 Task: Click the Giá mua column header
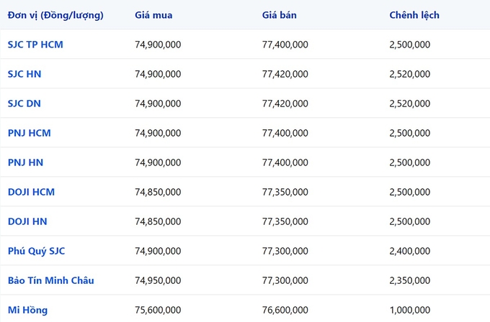click(x=153, y=15)
